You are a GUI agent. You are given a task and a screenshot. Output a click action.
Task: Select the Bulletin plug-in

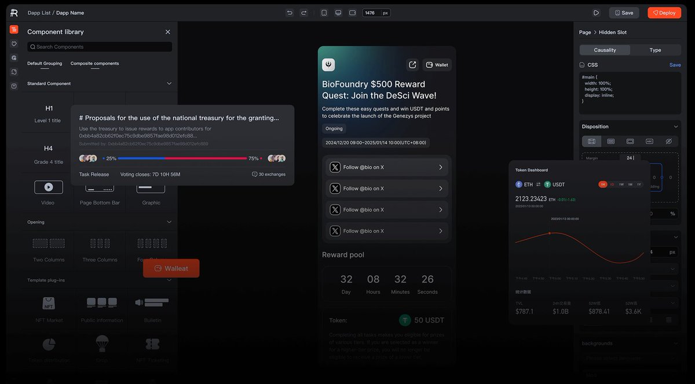(x=152, y=309)
